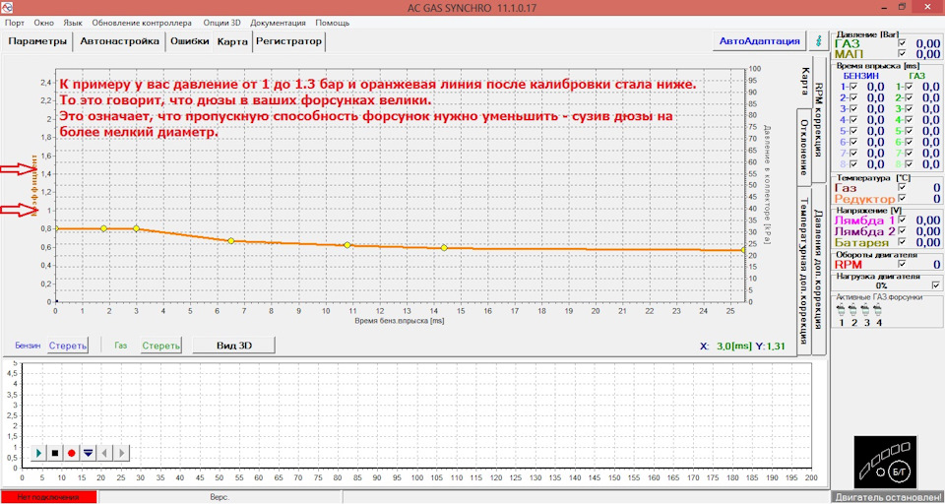This screenshot has height=504, width=945.
Task: Toggle the Лямбда 2 voltage checkbox
Action: [903, 231]
